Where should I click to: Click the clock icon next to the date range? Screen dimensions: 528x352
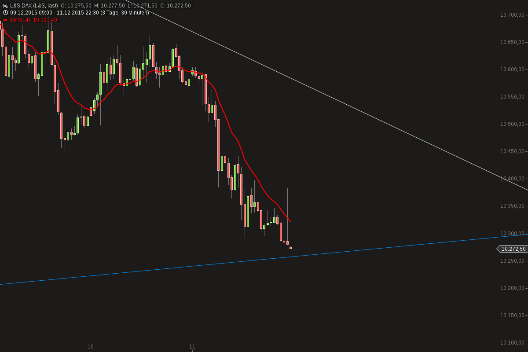click(x=5, y=12)
